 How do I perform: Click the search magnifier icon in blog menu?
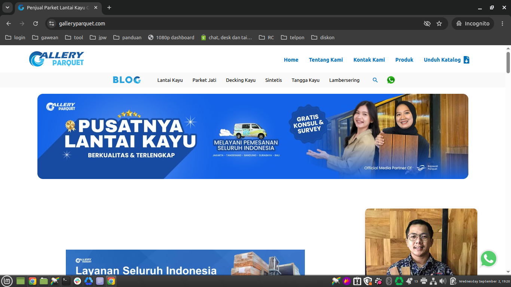pyautogui.click(x=375, y=80)
